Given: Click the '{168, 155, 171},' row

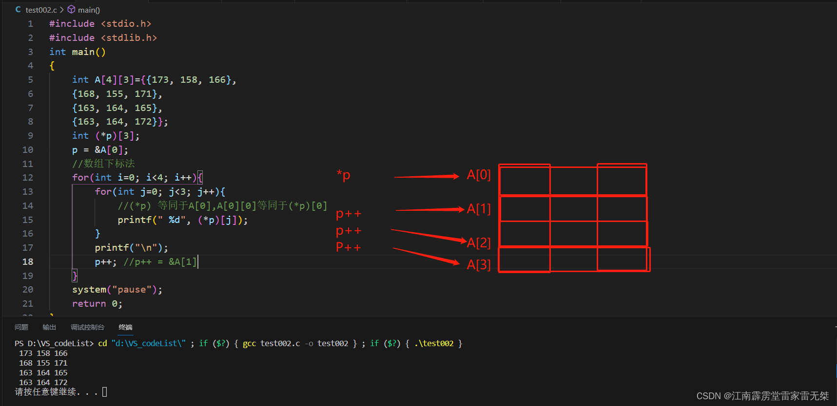Looking at the screenshot, I should [x=117, y=94].
